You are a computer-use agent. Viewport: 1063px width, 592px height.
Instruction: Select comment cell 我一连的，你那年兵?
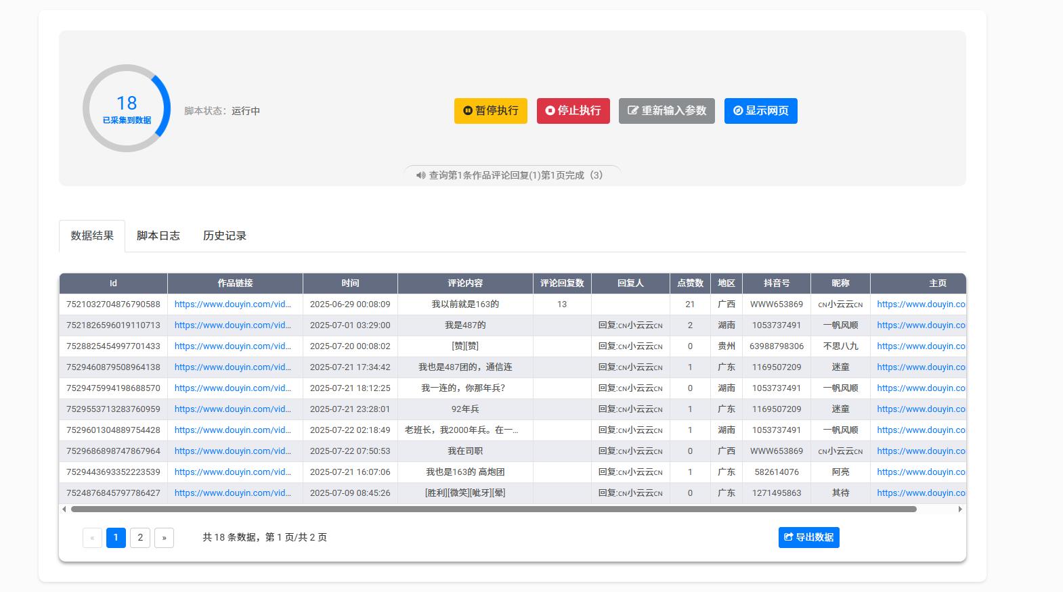pyautogui.click(x=465, y=388)
